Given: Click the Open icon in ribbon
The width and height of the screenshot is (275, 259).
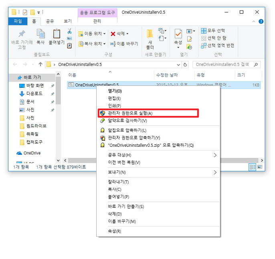Looking at the screenshot, I should (x=189, y=31).
